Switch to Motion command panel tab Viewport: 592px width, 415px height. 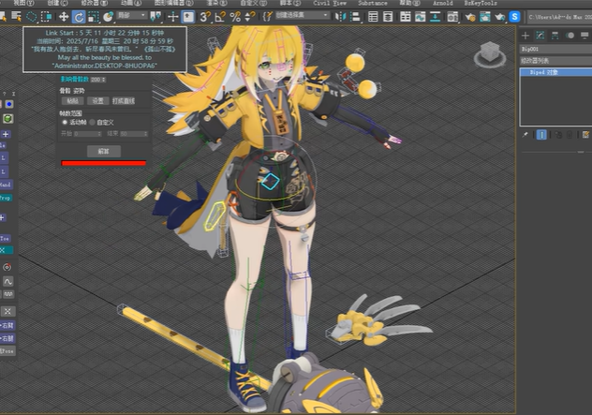[570, 36]
